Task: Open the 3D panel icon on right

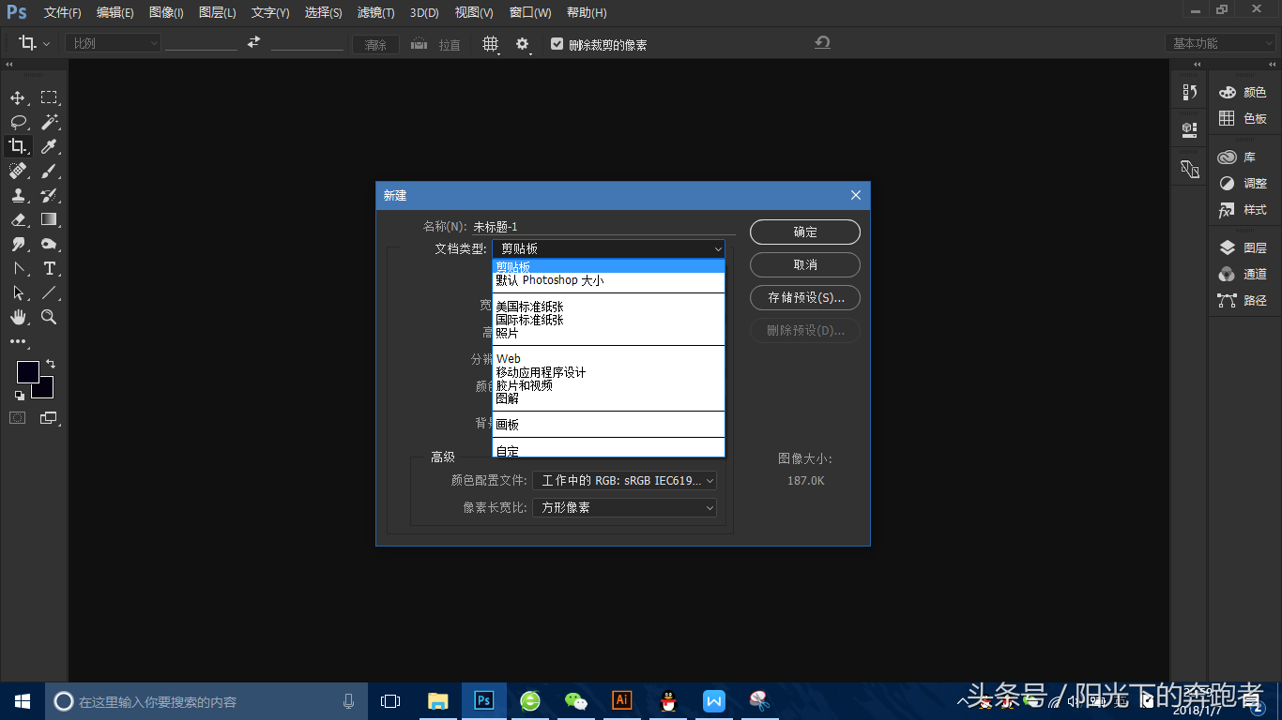Action: (1189, 170)
